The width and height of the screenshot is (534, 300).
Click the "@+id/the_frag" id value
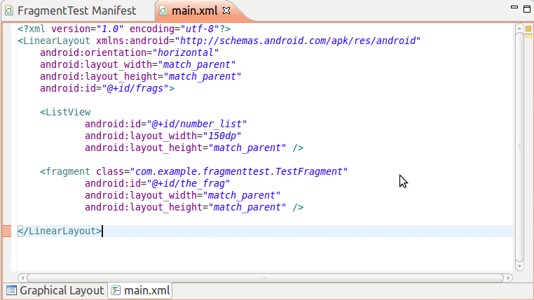189,183
